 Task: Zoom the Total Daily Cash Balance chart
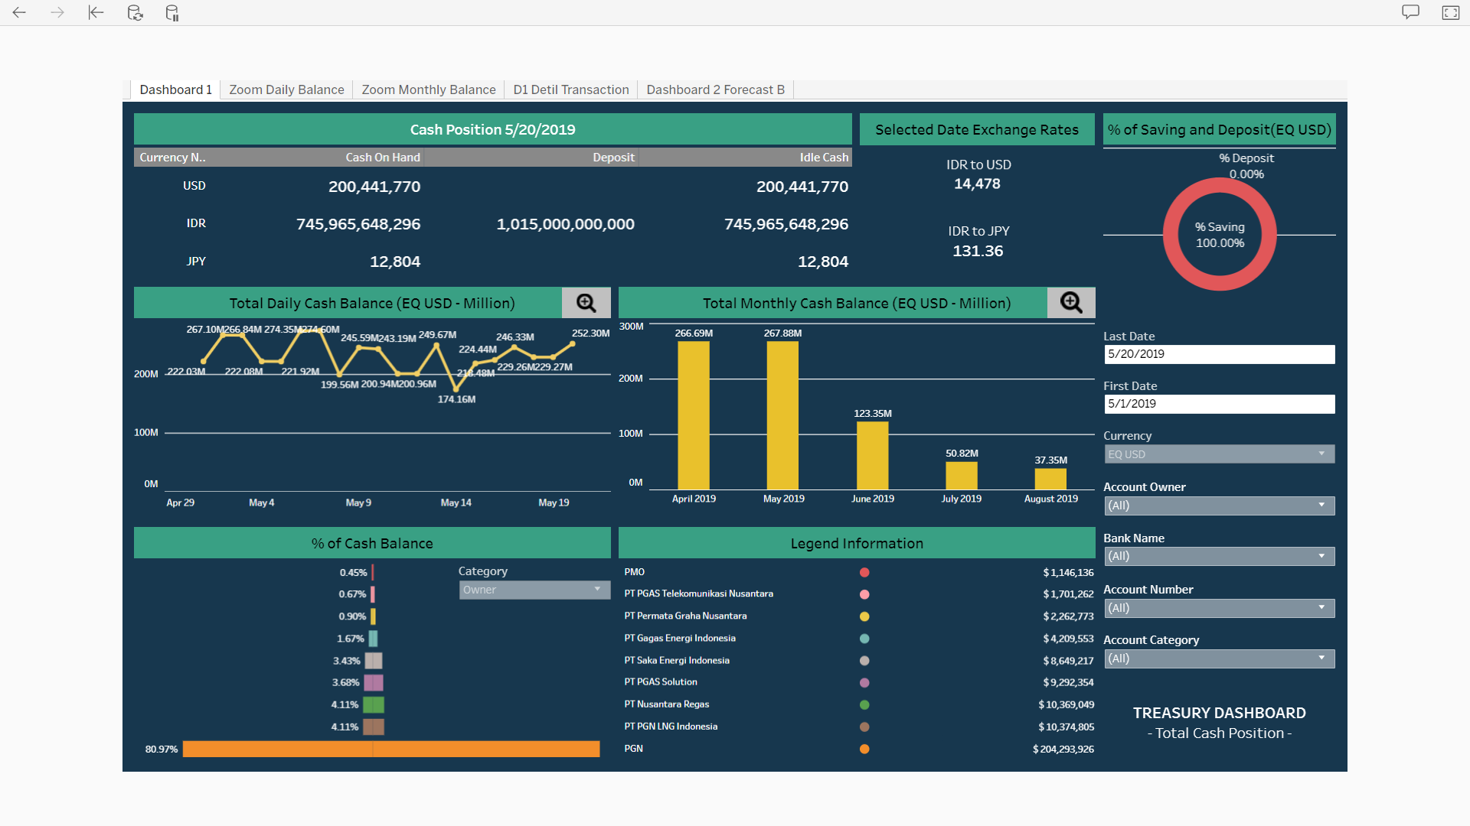(x=586, y=303)
